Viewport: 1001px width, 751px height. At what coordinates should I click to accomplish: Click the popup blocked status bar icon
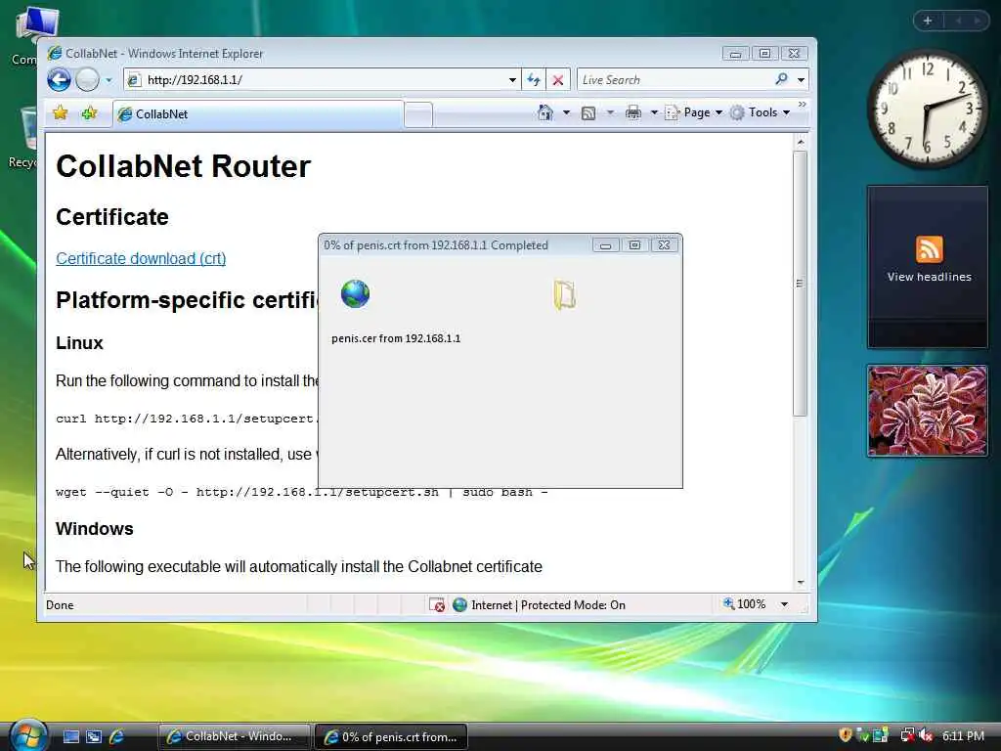(437, 604)
